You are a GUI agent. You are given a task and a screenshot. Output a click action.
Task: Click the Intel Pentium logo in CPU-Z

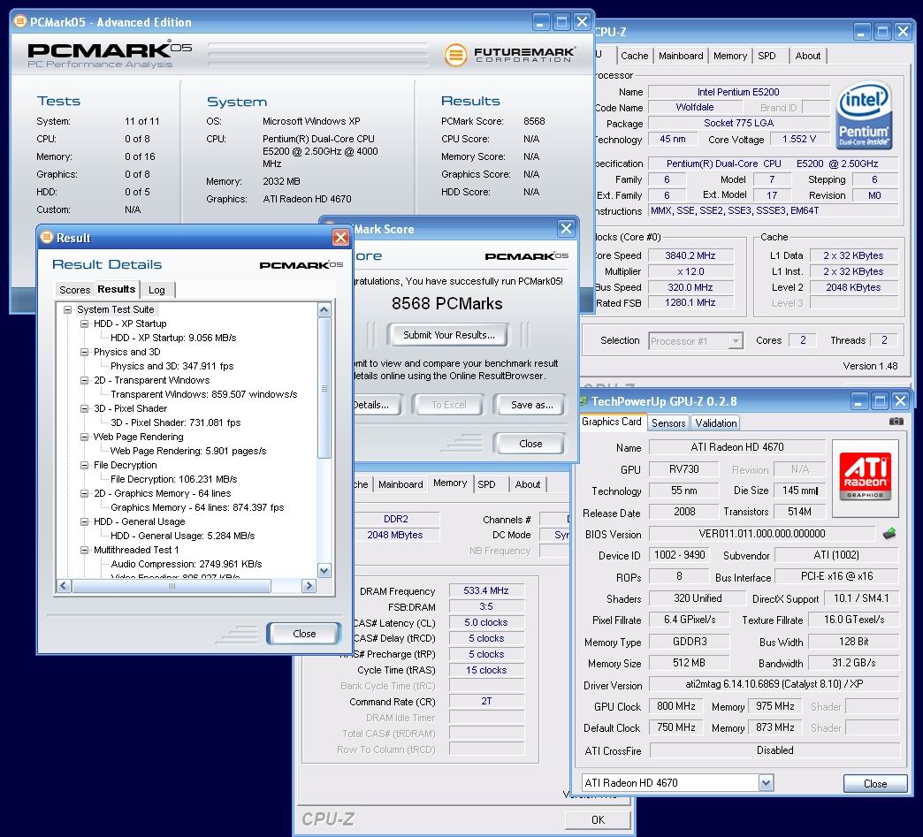click(864, 116)
